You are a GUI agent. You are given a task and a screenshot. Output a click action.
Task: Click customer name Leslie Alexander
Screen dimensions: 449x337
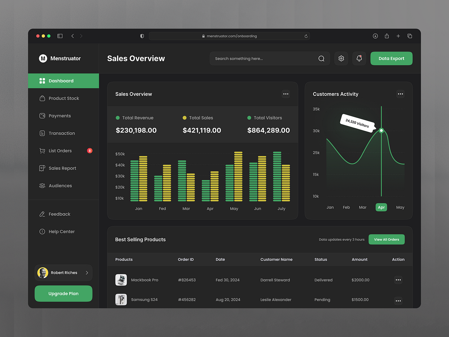point(276,300)
